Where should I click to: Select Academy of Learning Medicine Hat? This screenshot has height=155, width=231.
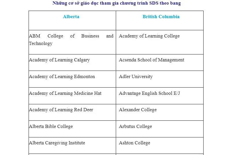65,93
